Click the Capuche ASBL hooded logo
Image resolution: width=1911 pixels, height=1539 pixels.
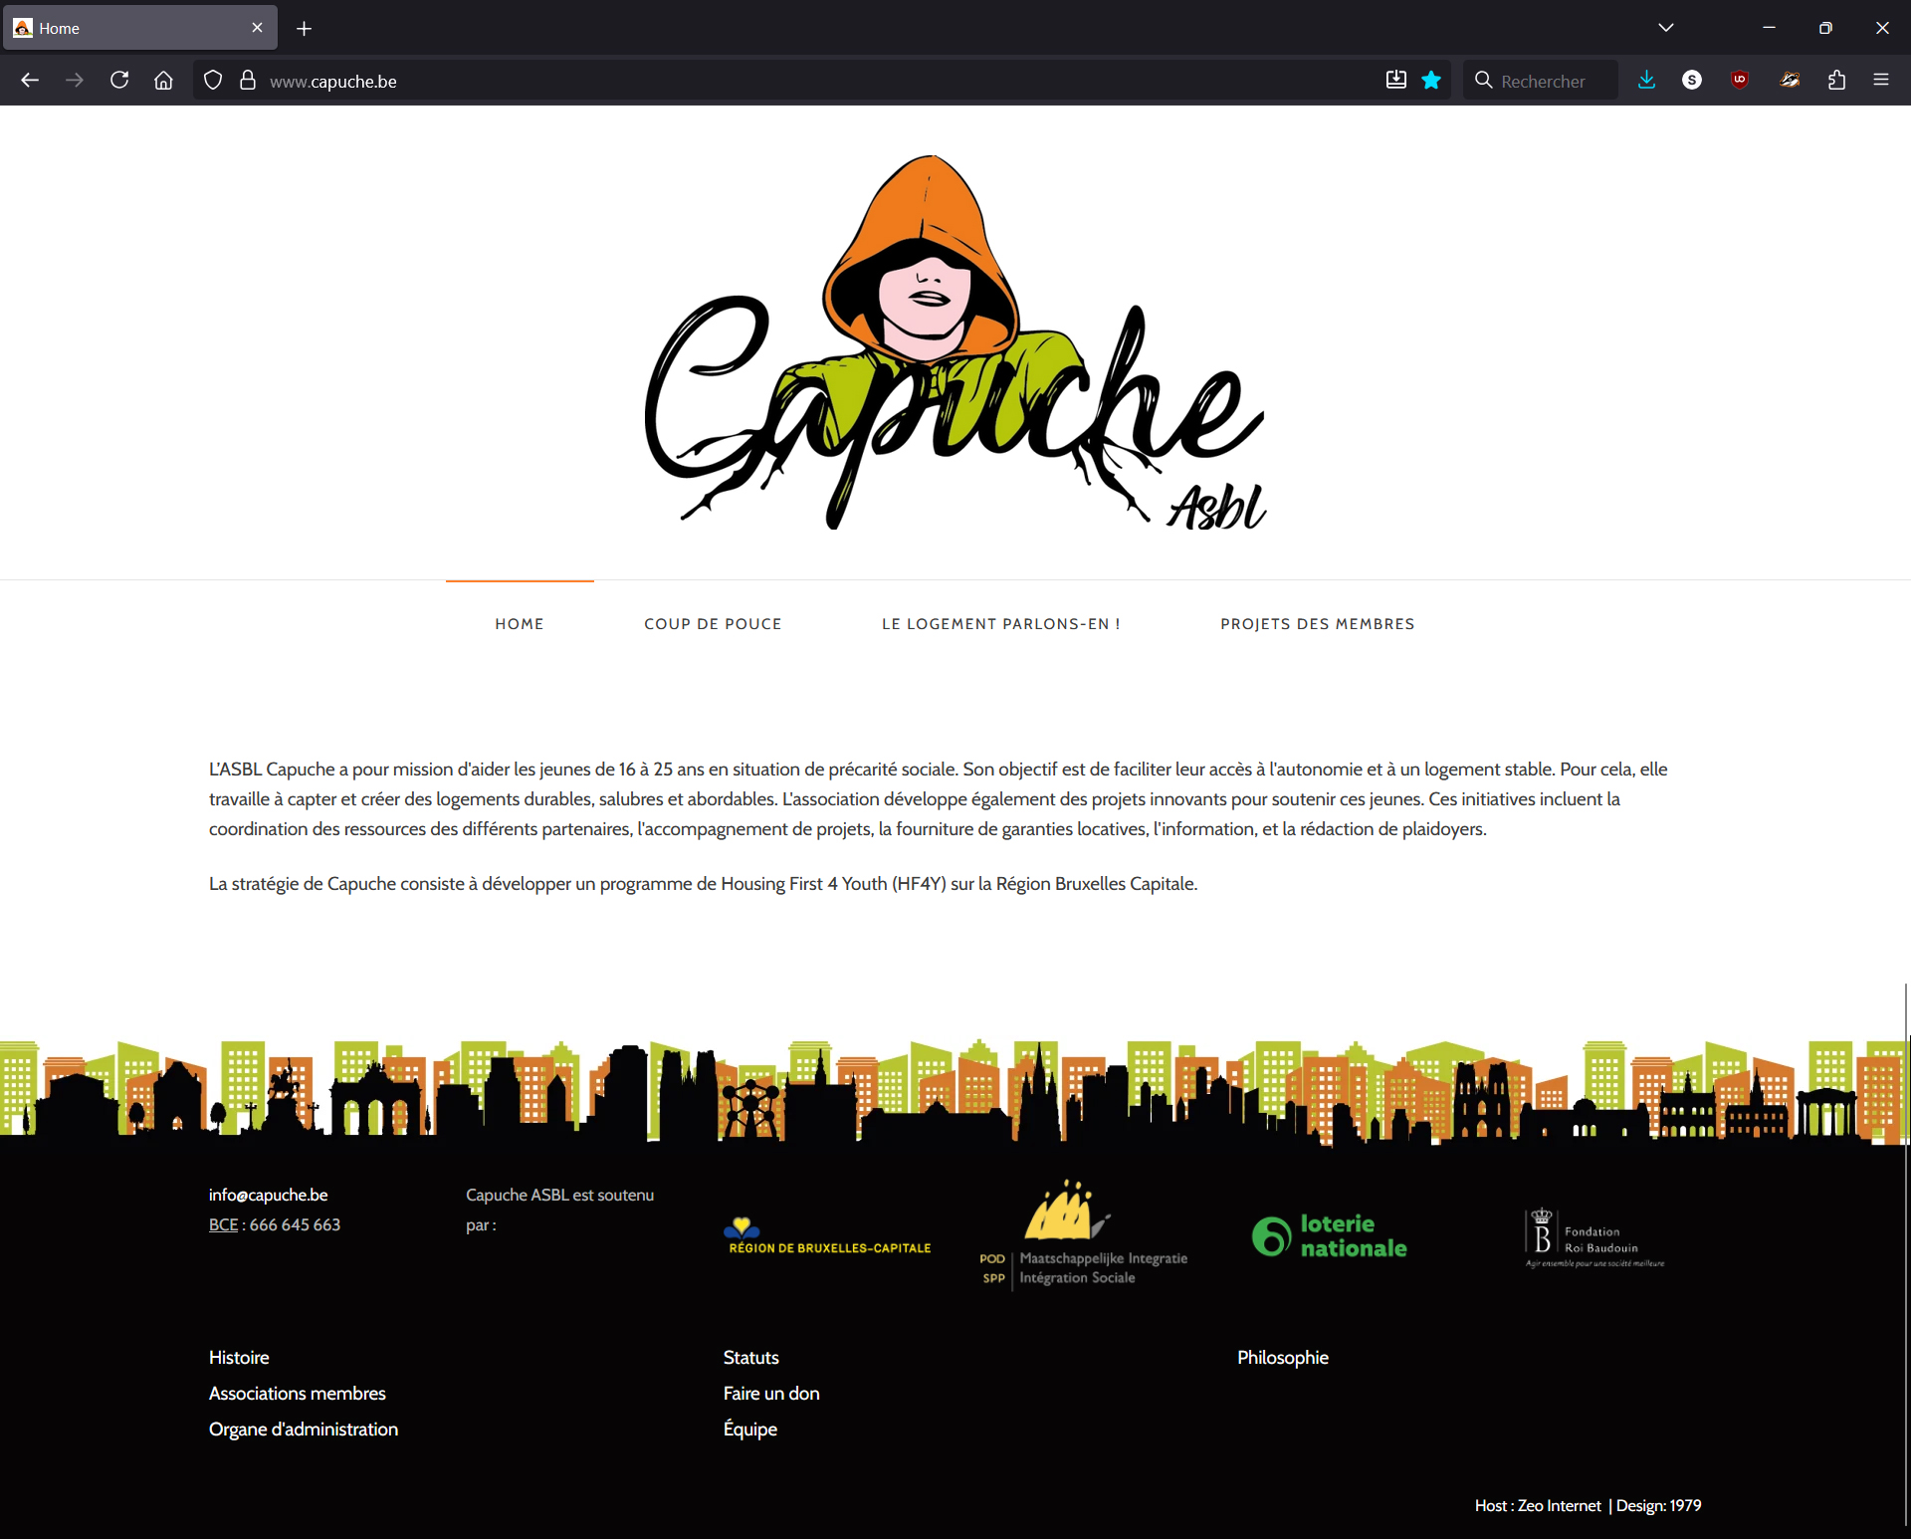point(955,343)
